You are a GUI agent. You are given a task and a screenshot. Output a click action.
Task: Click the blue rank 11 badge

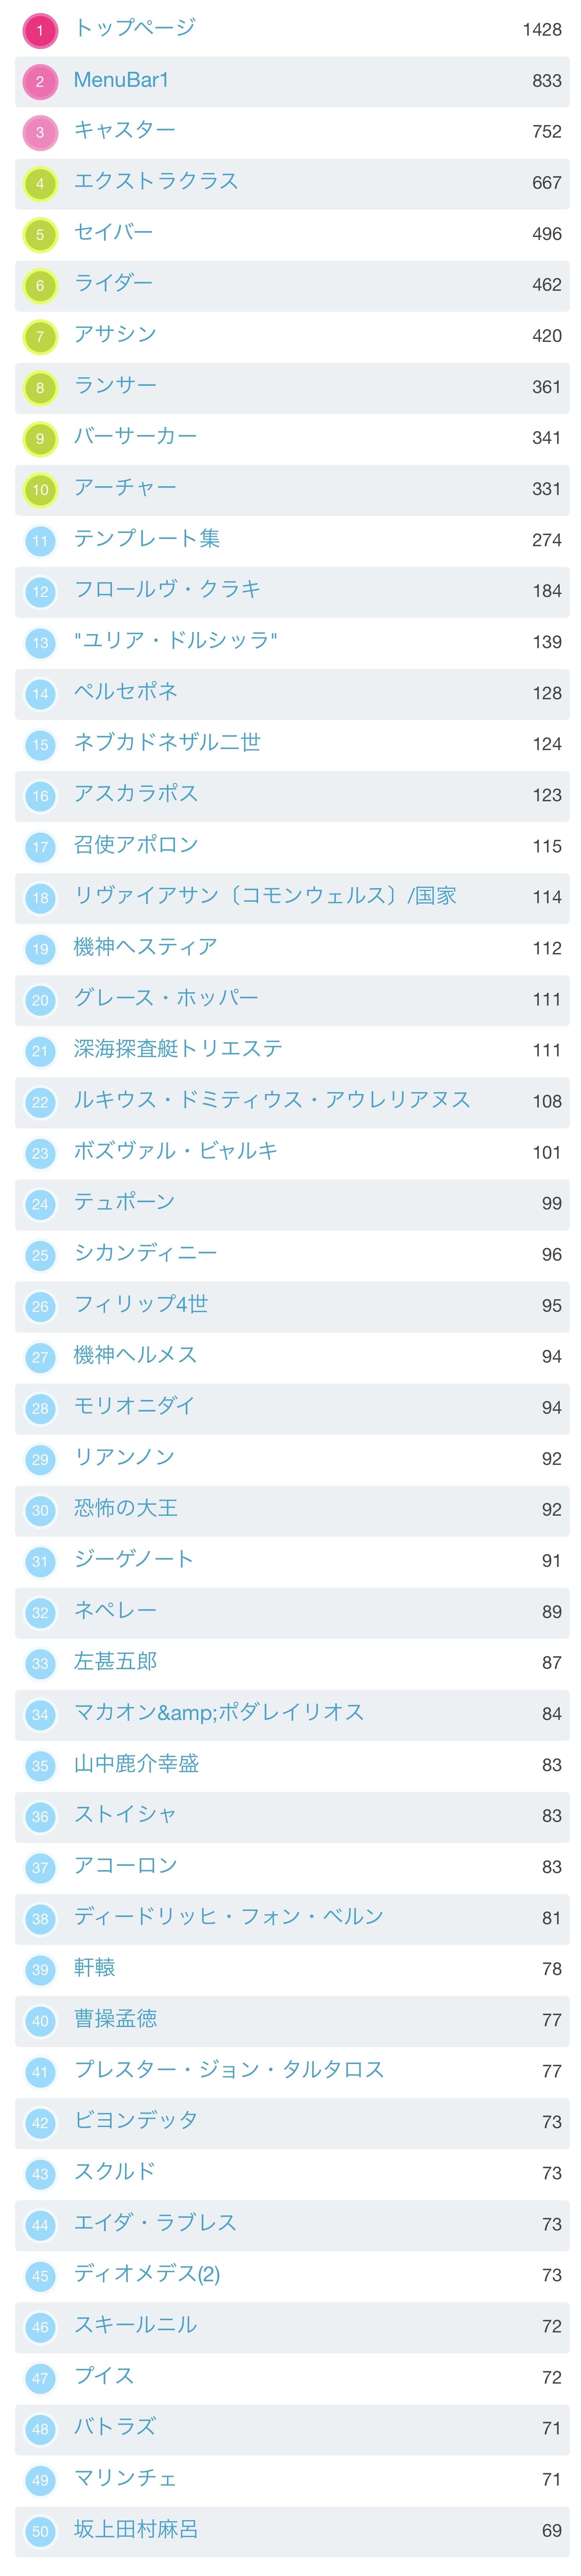click(x=40, y=541)
